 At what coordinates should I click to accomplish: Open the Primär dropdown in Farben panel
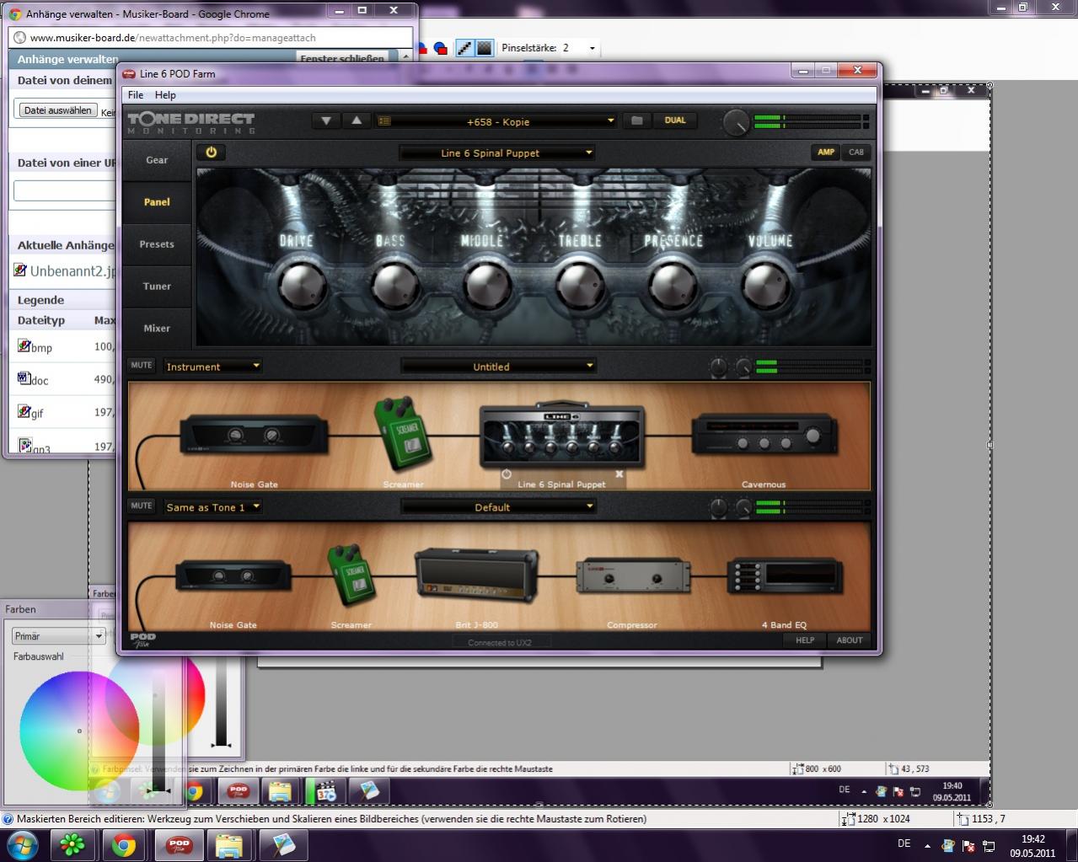58,636
